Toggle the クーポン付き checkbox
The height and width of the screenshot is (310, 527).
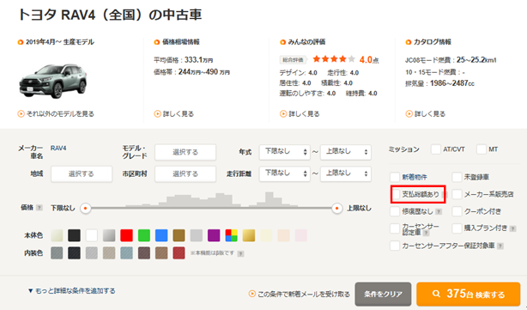tap(457, 211)
